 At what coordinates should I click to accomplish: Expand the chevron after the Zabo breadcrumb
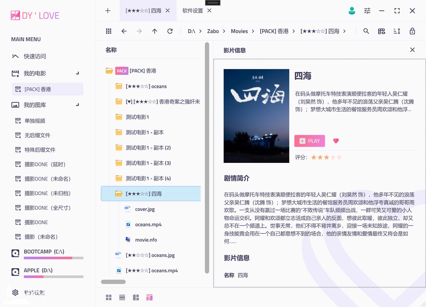pos(224,31)
